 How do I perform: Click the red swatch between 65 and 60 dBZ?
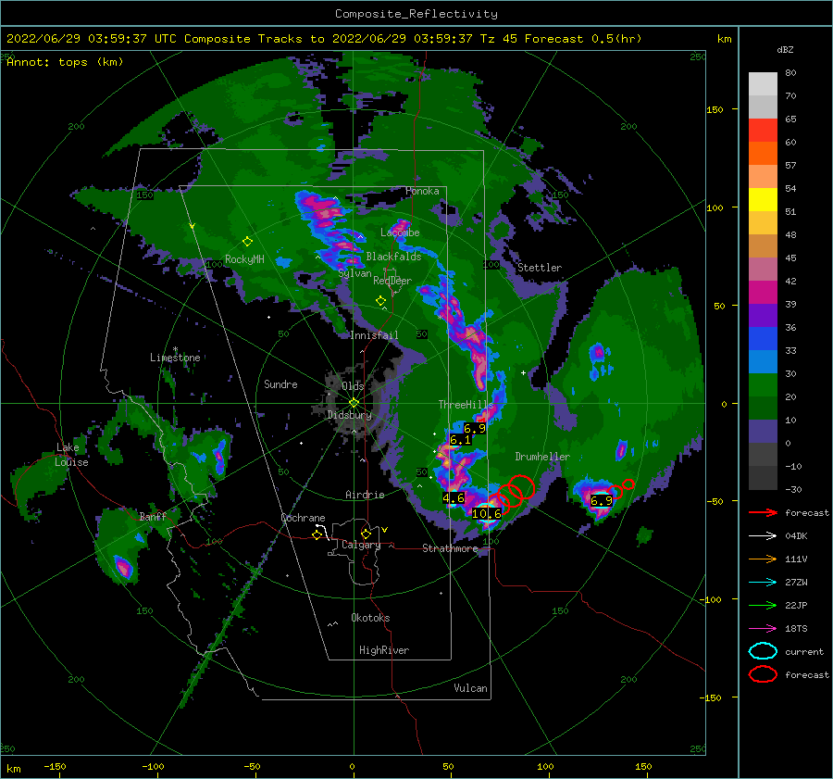(763, 131)
